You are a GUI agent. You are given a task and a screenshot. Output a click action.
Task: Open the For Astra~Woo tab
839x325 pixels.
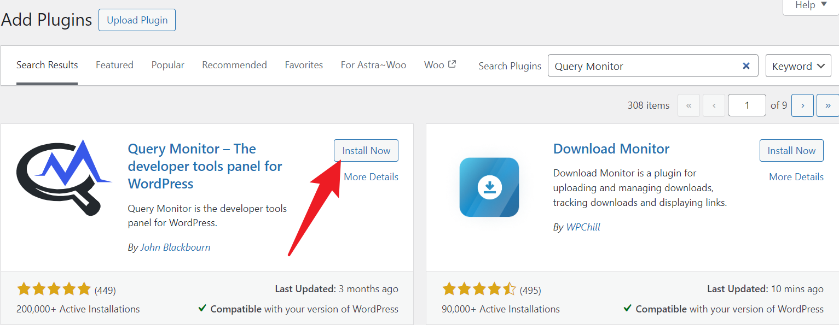(x=373, y=65)
